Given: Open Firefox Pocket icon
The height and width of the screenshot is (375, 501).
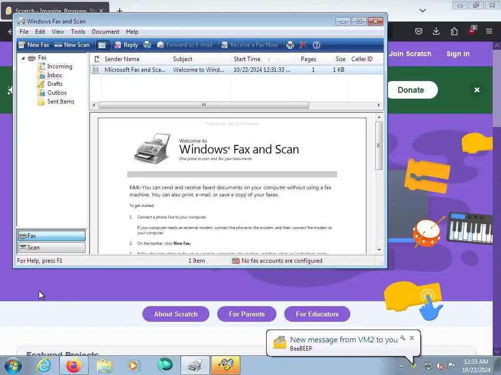Looking at the screenshot, I should [x=419, y=31].
